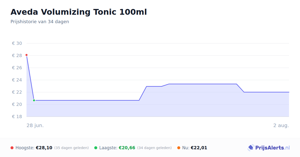Click the highest price value €28,10
Screen dimensions: 300x157
[44, 148]
